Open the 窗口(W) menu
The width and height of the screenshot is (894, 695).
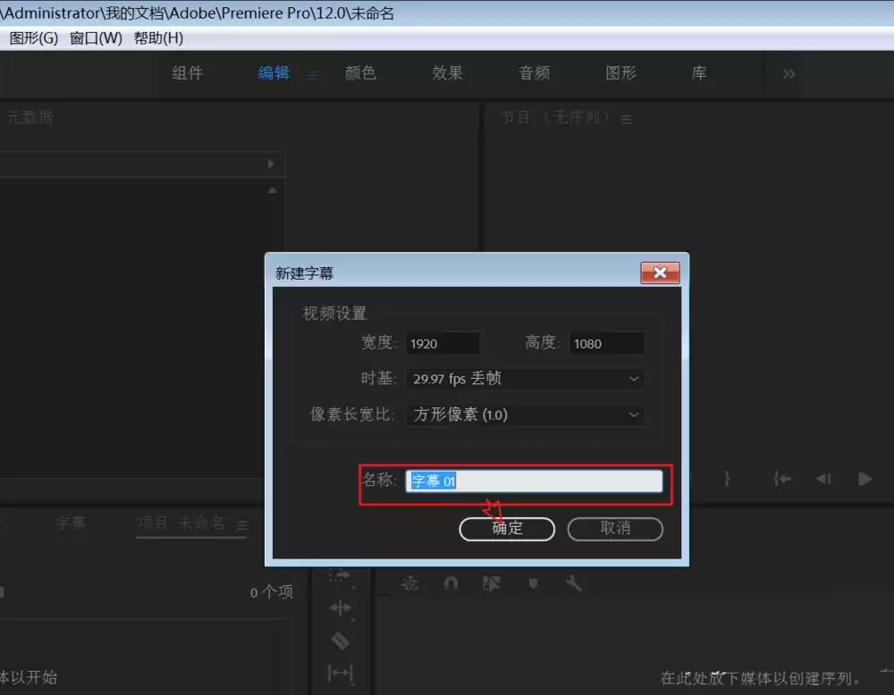point(96,38)
